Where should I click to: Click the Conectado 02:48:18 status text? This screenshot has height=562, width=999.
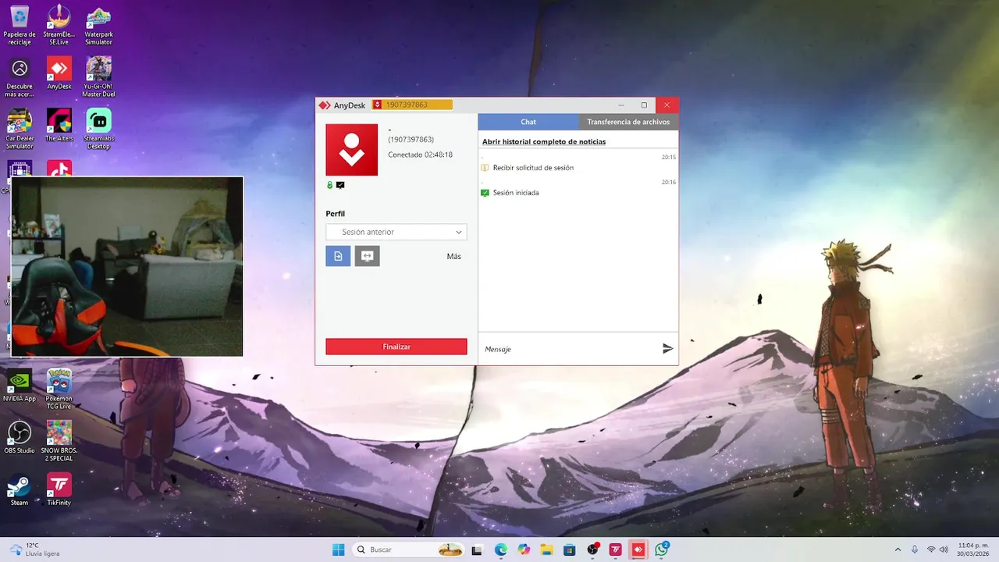click(x=420, y=155)
